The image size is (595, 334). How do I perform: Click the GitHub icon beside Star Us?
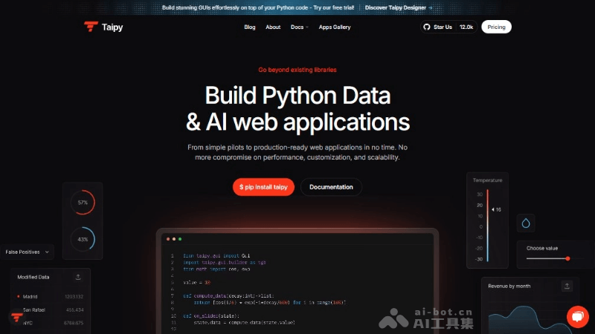(x=426, y=27)
